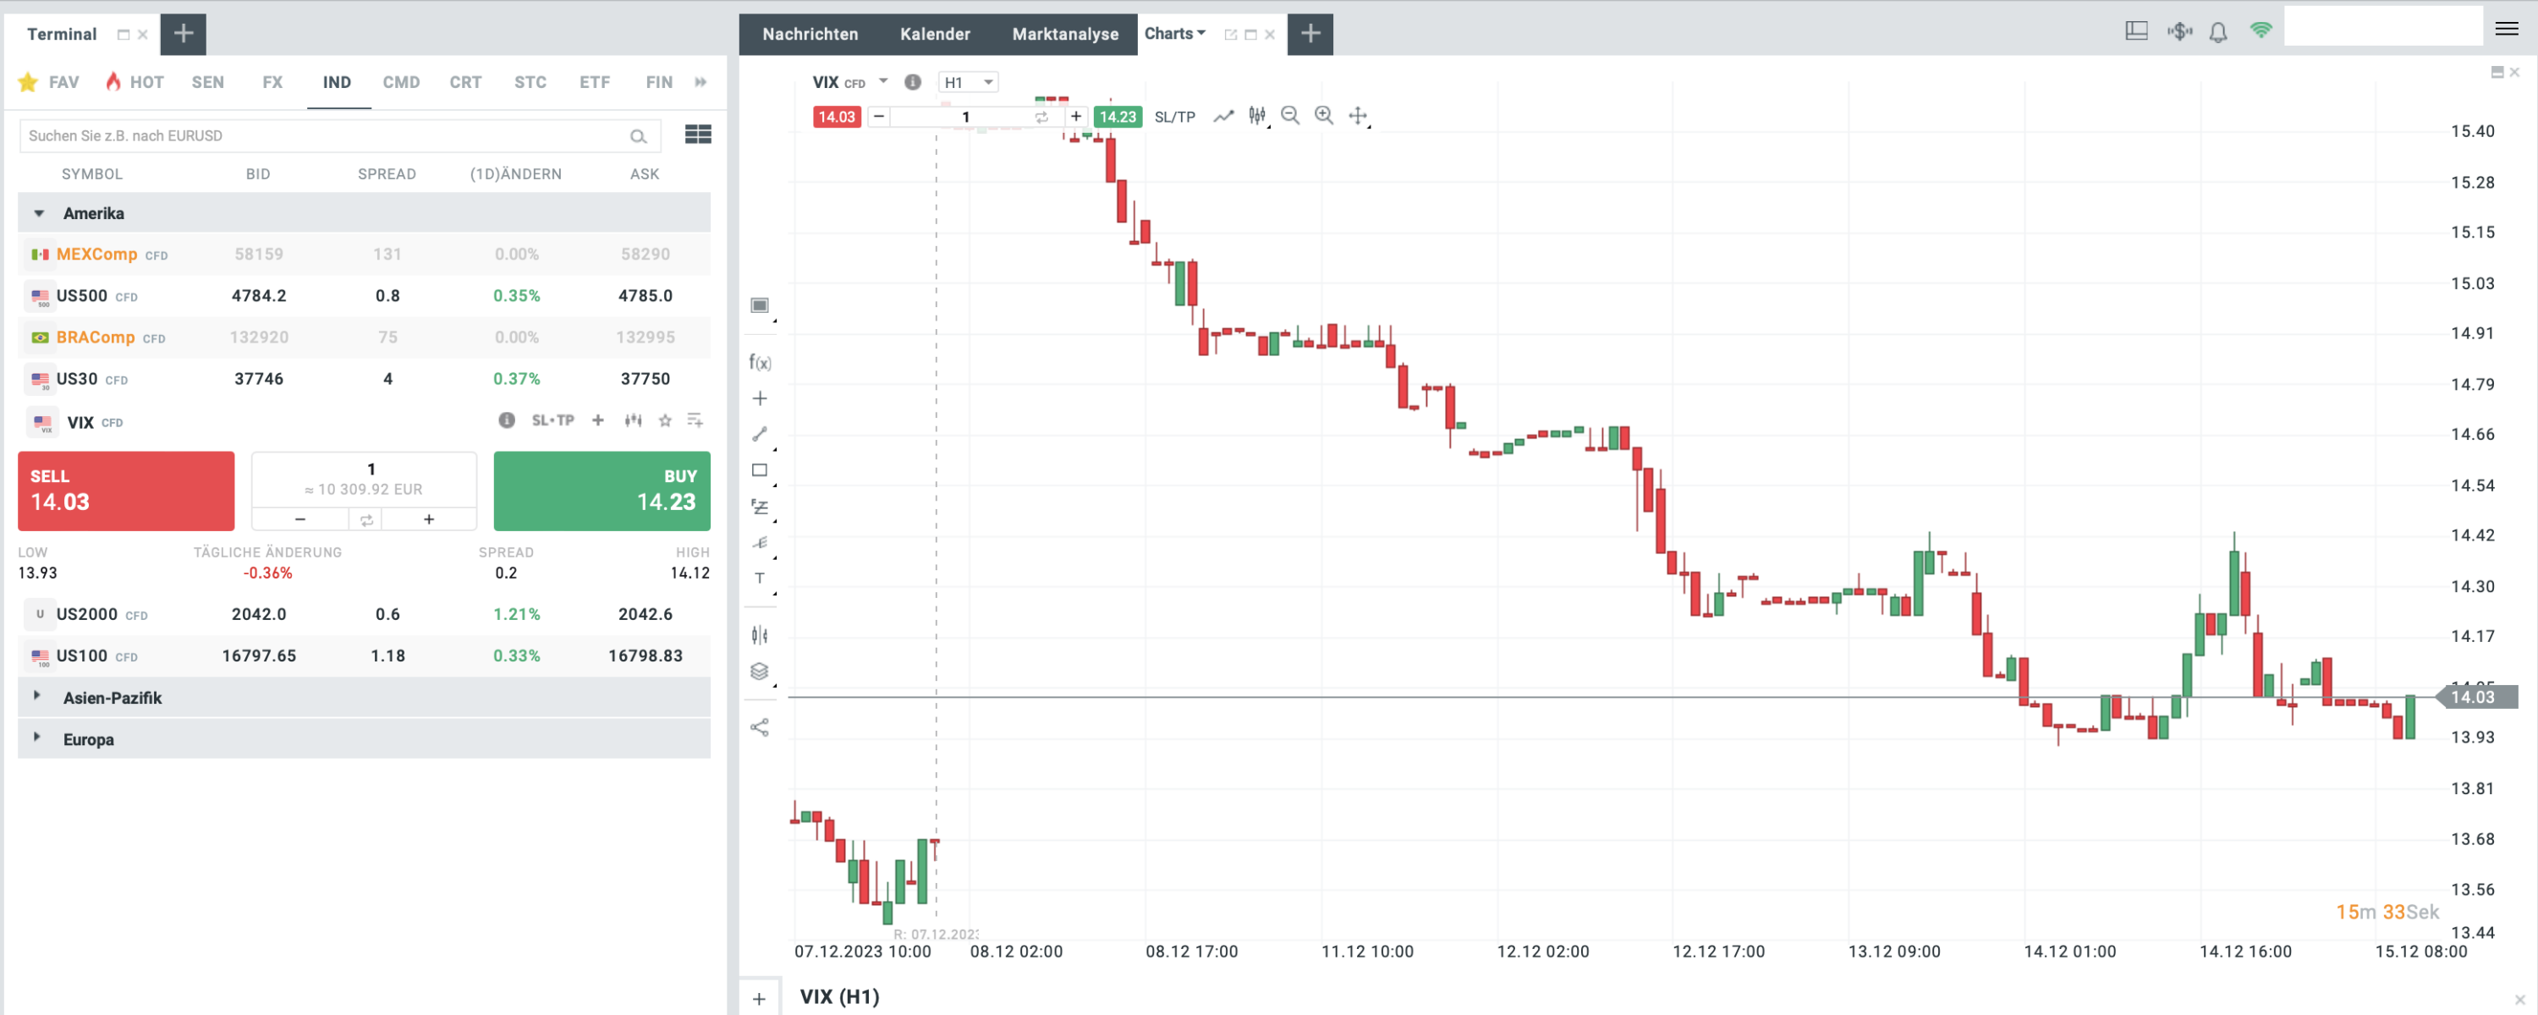Decrease volume with minus on chart order bar

879,116
